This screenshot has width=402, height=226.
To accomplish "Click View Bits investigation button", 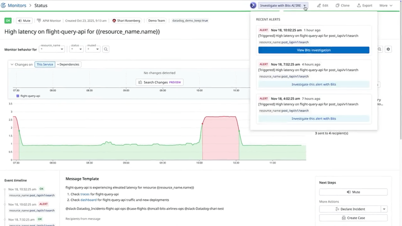I will coord(314,50).
